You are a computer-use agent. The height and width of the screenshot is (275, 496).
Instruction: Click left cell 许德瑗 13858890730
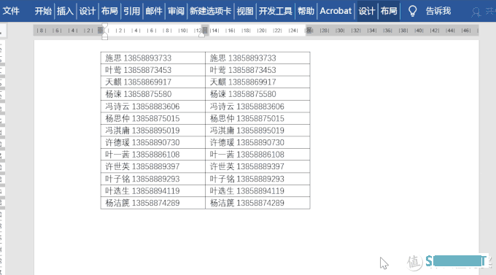point(153,142)
